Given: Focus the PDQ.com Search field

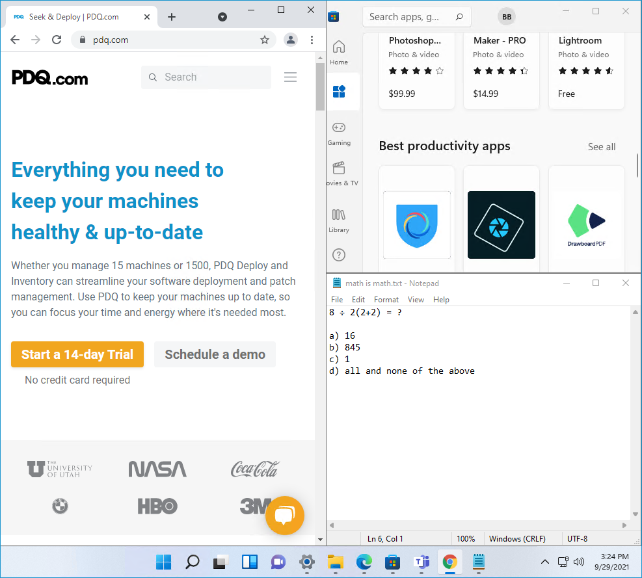Looking at the screenshot, I should (206, 77).
